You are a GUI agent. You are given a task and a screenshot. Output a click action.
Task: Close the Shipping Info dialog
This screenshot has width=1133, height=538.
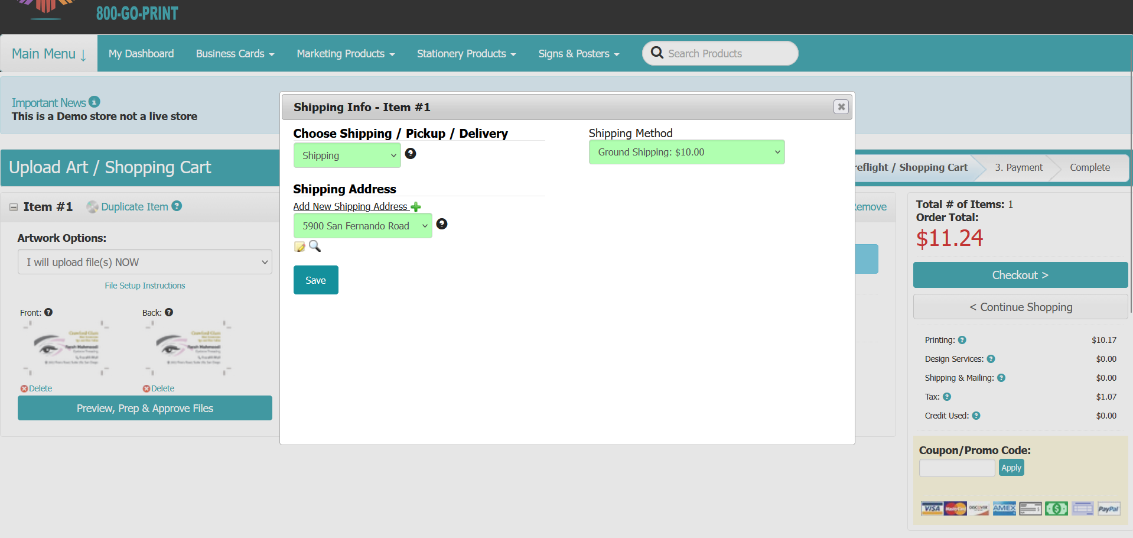pyautogui.click(x=841, y=107)
